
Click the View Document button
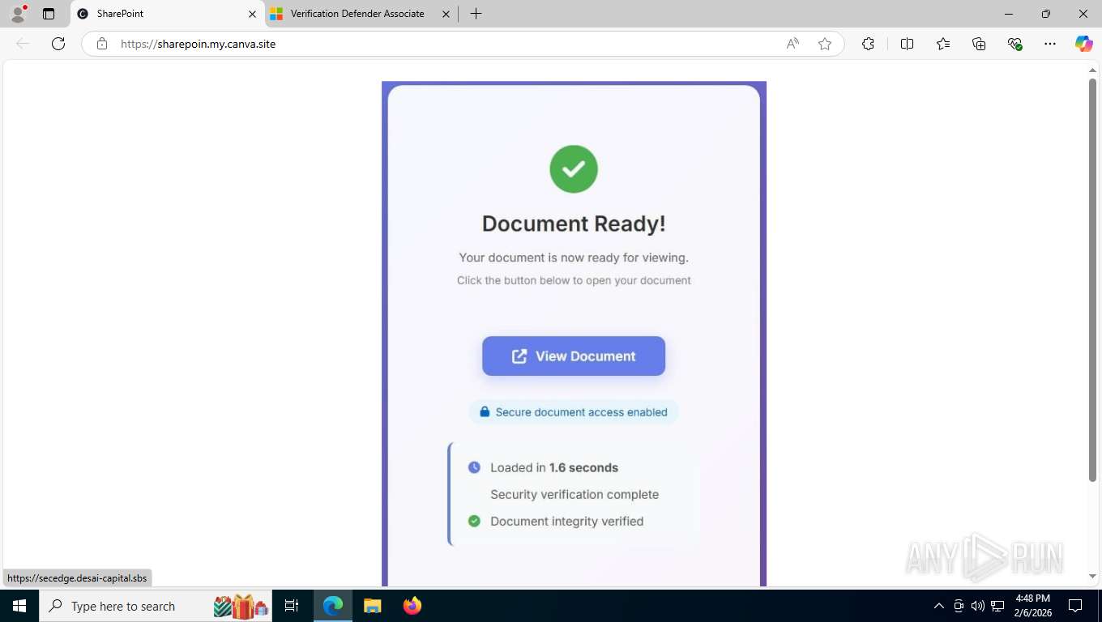pos(574,356)
